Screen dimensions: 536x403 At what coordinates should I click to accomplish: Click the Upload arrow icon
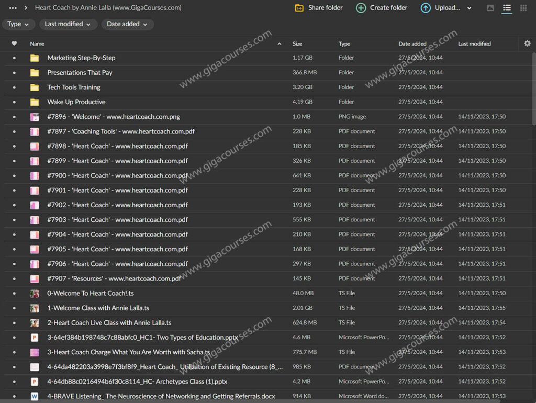(426, 8)
